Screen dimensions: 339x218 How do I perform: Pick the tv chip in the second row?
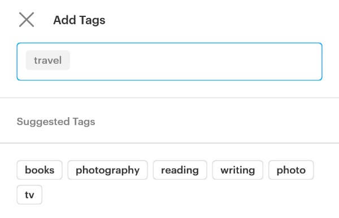click(x=29, y=195)
